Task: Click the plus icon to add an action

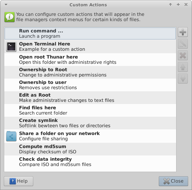Action: (183, 32)
